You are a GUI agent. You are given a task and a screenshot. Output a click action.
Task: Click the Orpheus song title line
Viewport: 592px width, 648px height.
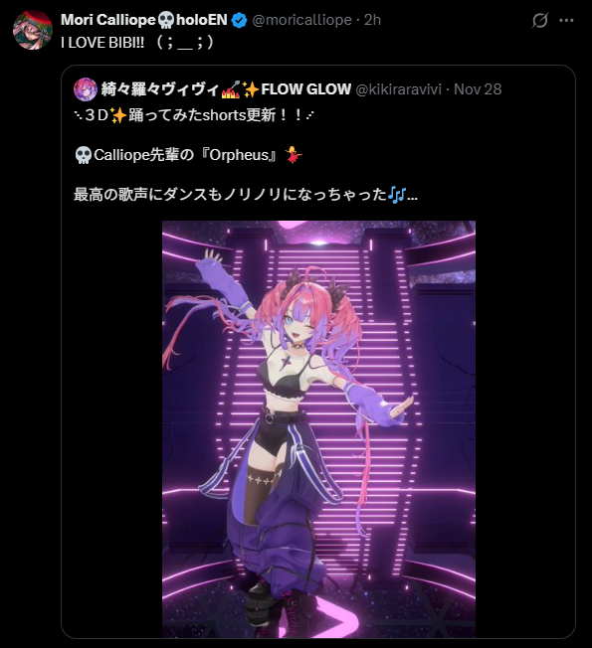[x=188, y=155]
